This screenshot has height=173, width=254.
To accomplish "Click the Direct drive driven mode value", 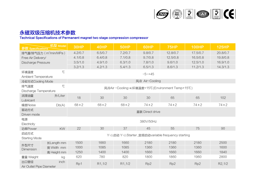I will 148,112.
